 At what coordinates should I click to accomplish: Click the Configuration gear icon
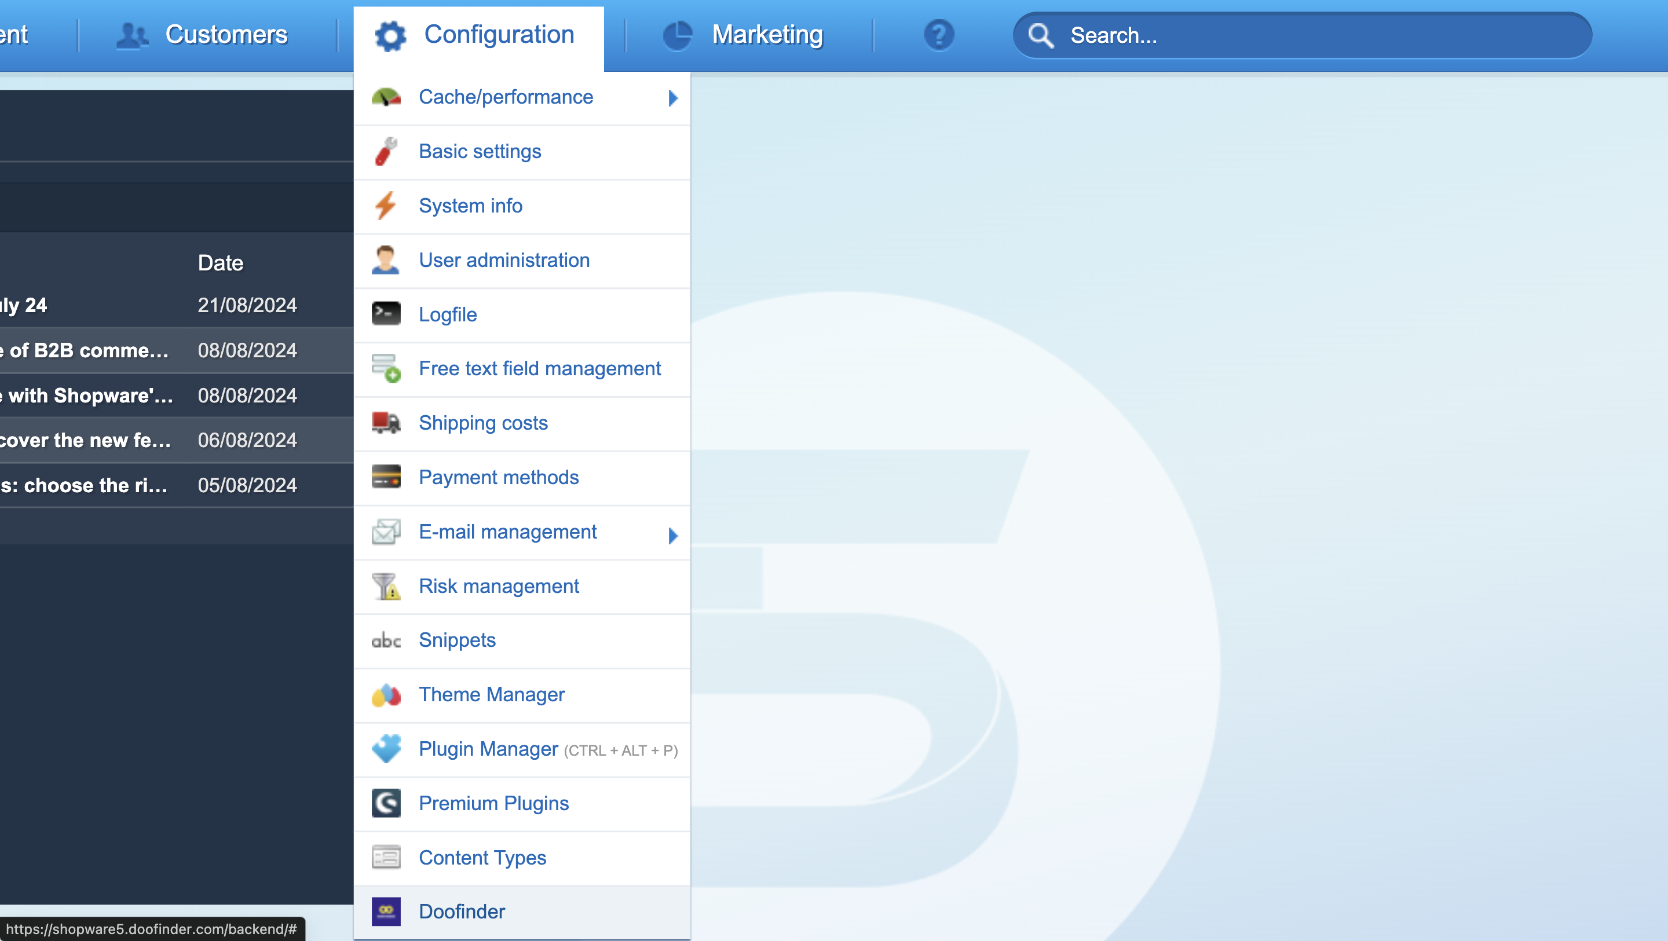[x=390, y=36]
